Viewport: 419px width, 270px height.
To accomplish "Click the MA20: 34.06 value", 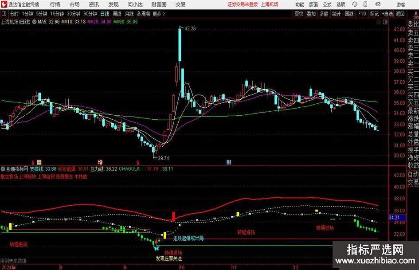I will [99, 22].
